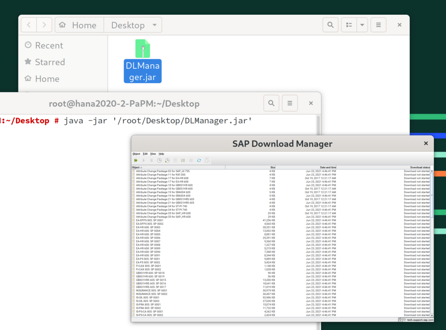Click the file manager search icon

pyautogui.click(x=331, y=25)
